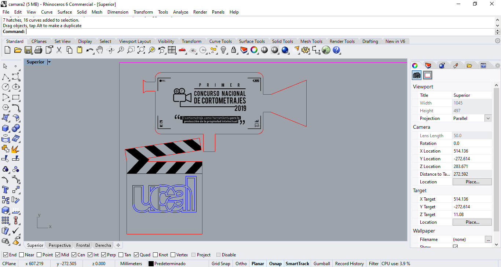Click the wallpaper Filename browse button
This screenshot has width=501, height=267.
488,239
